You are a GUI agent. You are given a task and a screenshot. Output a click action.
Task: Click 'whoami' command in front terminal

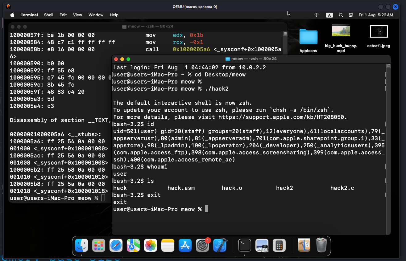pyautogui.click(x=157, y=167)
